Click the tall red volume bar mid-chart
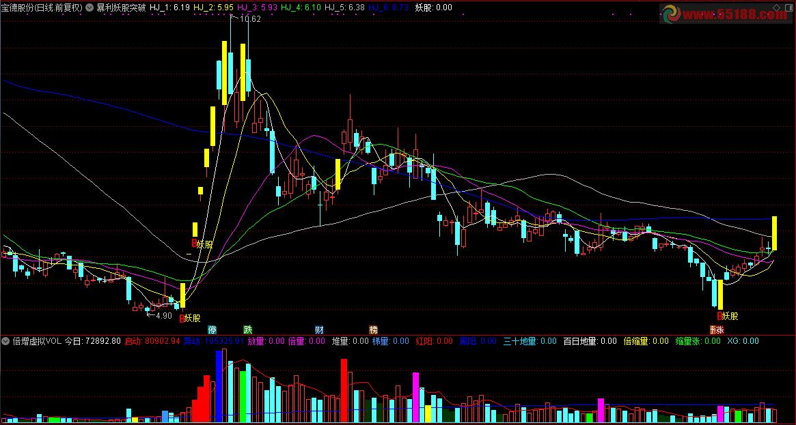Screen dimensions: 796x425 coord(344,391)
